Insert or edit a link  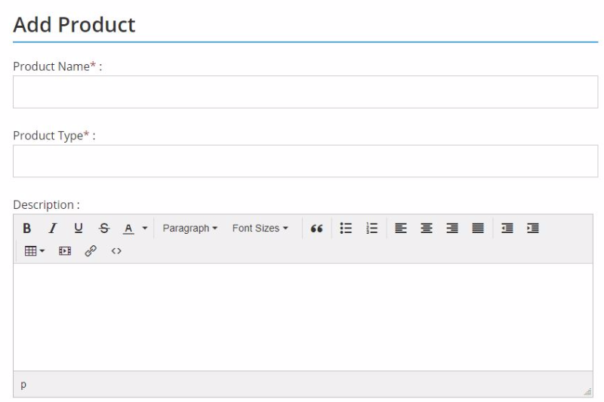click(91, 251)
